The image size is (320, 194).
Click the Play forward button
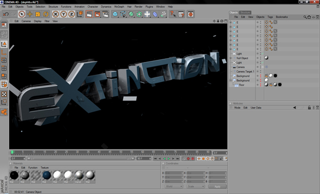click(x=169, y=159)
